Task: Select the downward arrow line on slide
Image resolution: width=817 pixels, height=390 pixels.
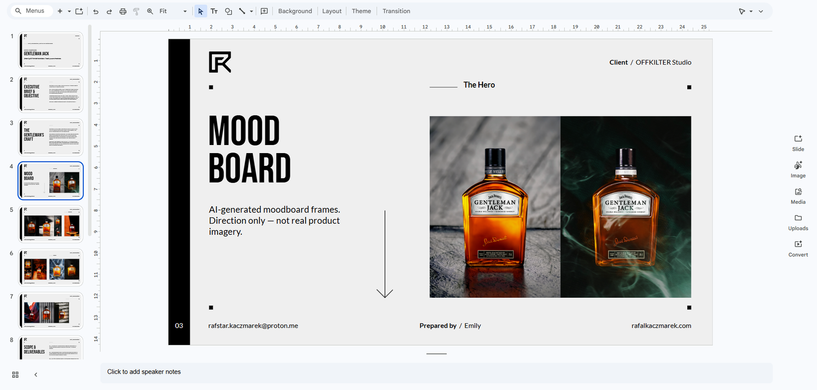Action: tap(385, 254)
